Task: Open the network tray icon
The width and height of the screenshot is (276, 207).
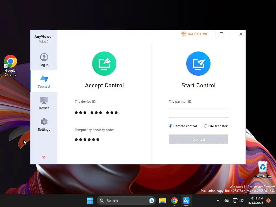Action: point(235,201)
